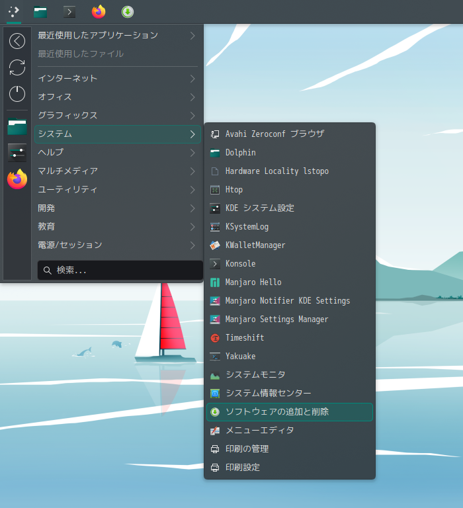Viewport: 463px width, 508px height.
Task: Open システムモニタ
Action: [x=290, y=375]
